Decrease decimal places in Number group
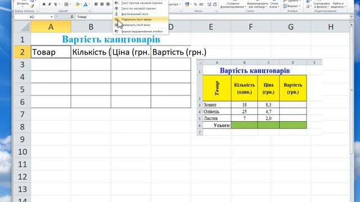The width and height of the screenshot is (360, 202). point(215,4)
